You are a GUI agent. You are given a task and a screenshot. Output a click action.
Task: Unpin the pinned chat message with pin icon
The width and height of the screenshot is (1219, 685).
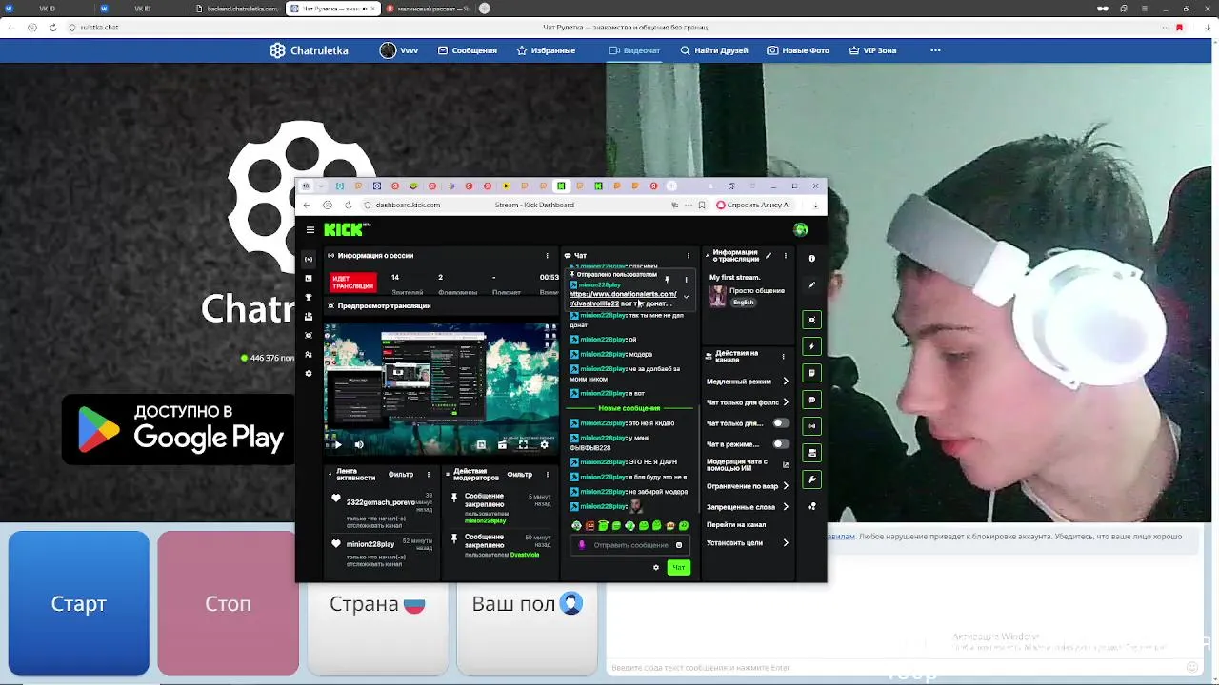click(x=667, y=280)
